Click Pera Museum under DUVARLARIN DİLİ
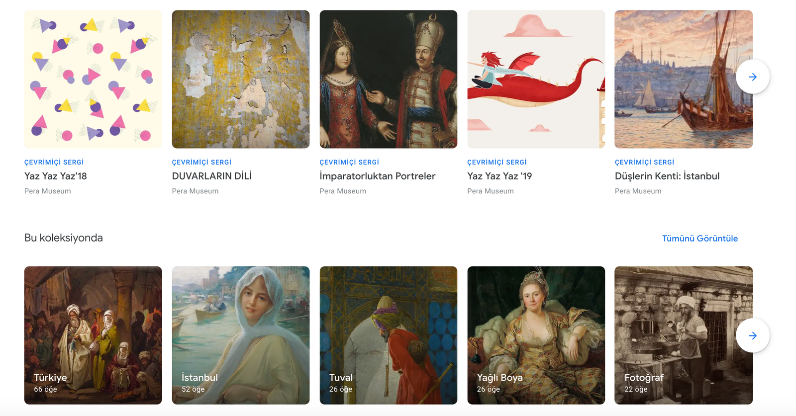 coord(195,191)
